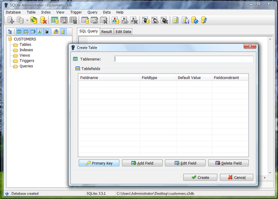Click the Delete Field button
Screen dimensions: 278x199
pyautogui.click(x=228, y=163)
